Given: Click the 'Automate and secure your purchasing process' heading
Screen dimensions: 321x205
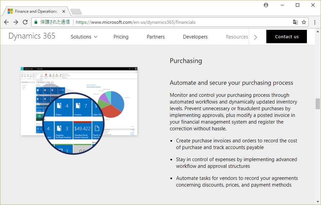Looking at the screenshot, I should coord(231,83).
